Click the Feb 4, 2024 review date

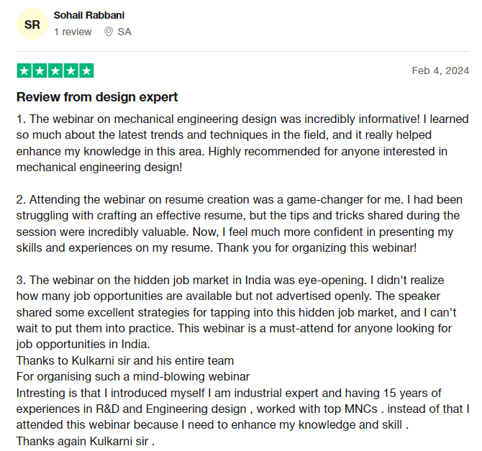440,70
